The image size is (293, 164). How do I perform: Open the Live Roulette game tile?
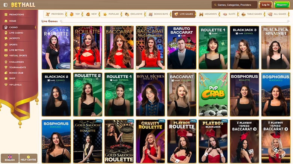[88, 47]
